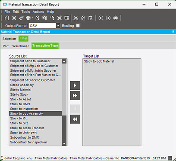Screen dimensions: 176x161
Task: Click the Home circle navigation icon
Action: click(116, 18)
